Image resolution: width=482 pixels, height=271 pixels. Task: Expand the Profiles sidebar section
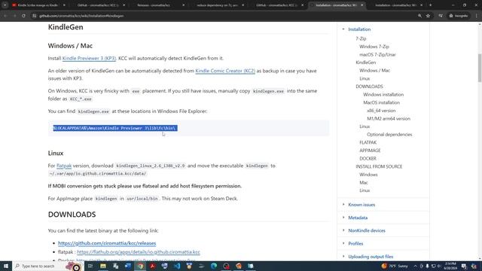(343, 243)
